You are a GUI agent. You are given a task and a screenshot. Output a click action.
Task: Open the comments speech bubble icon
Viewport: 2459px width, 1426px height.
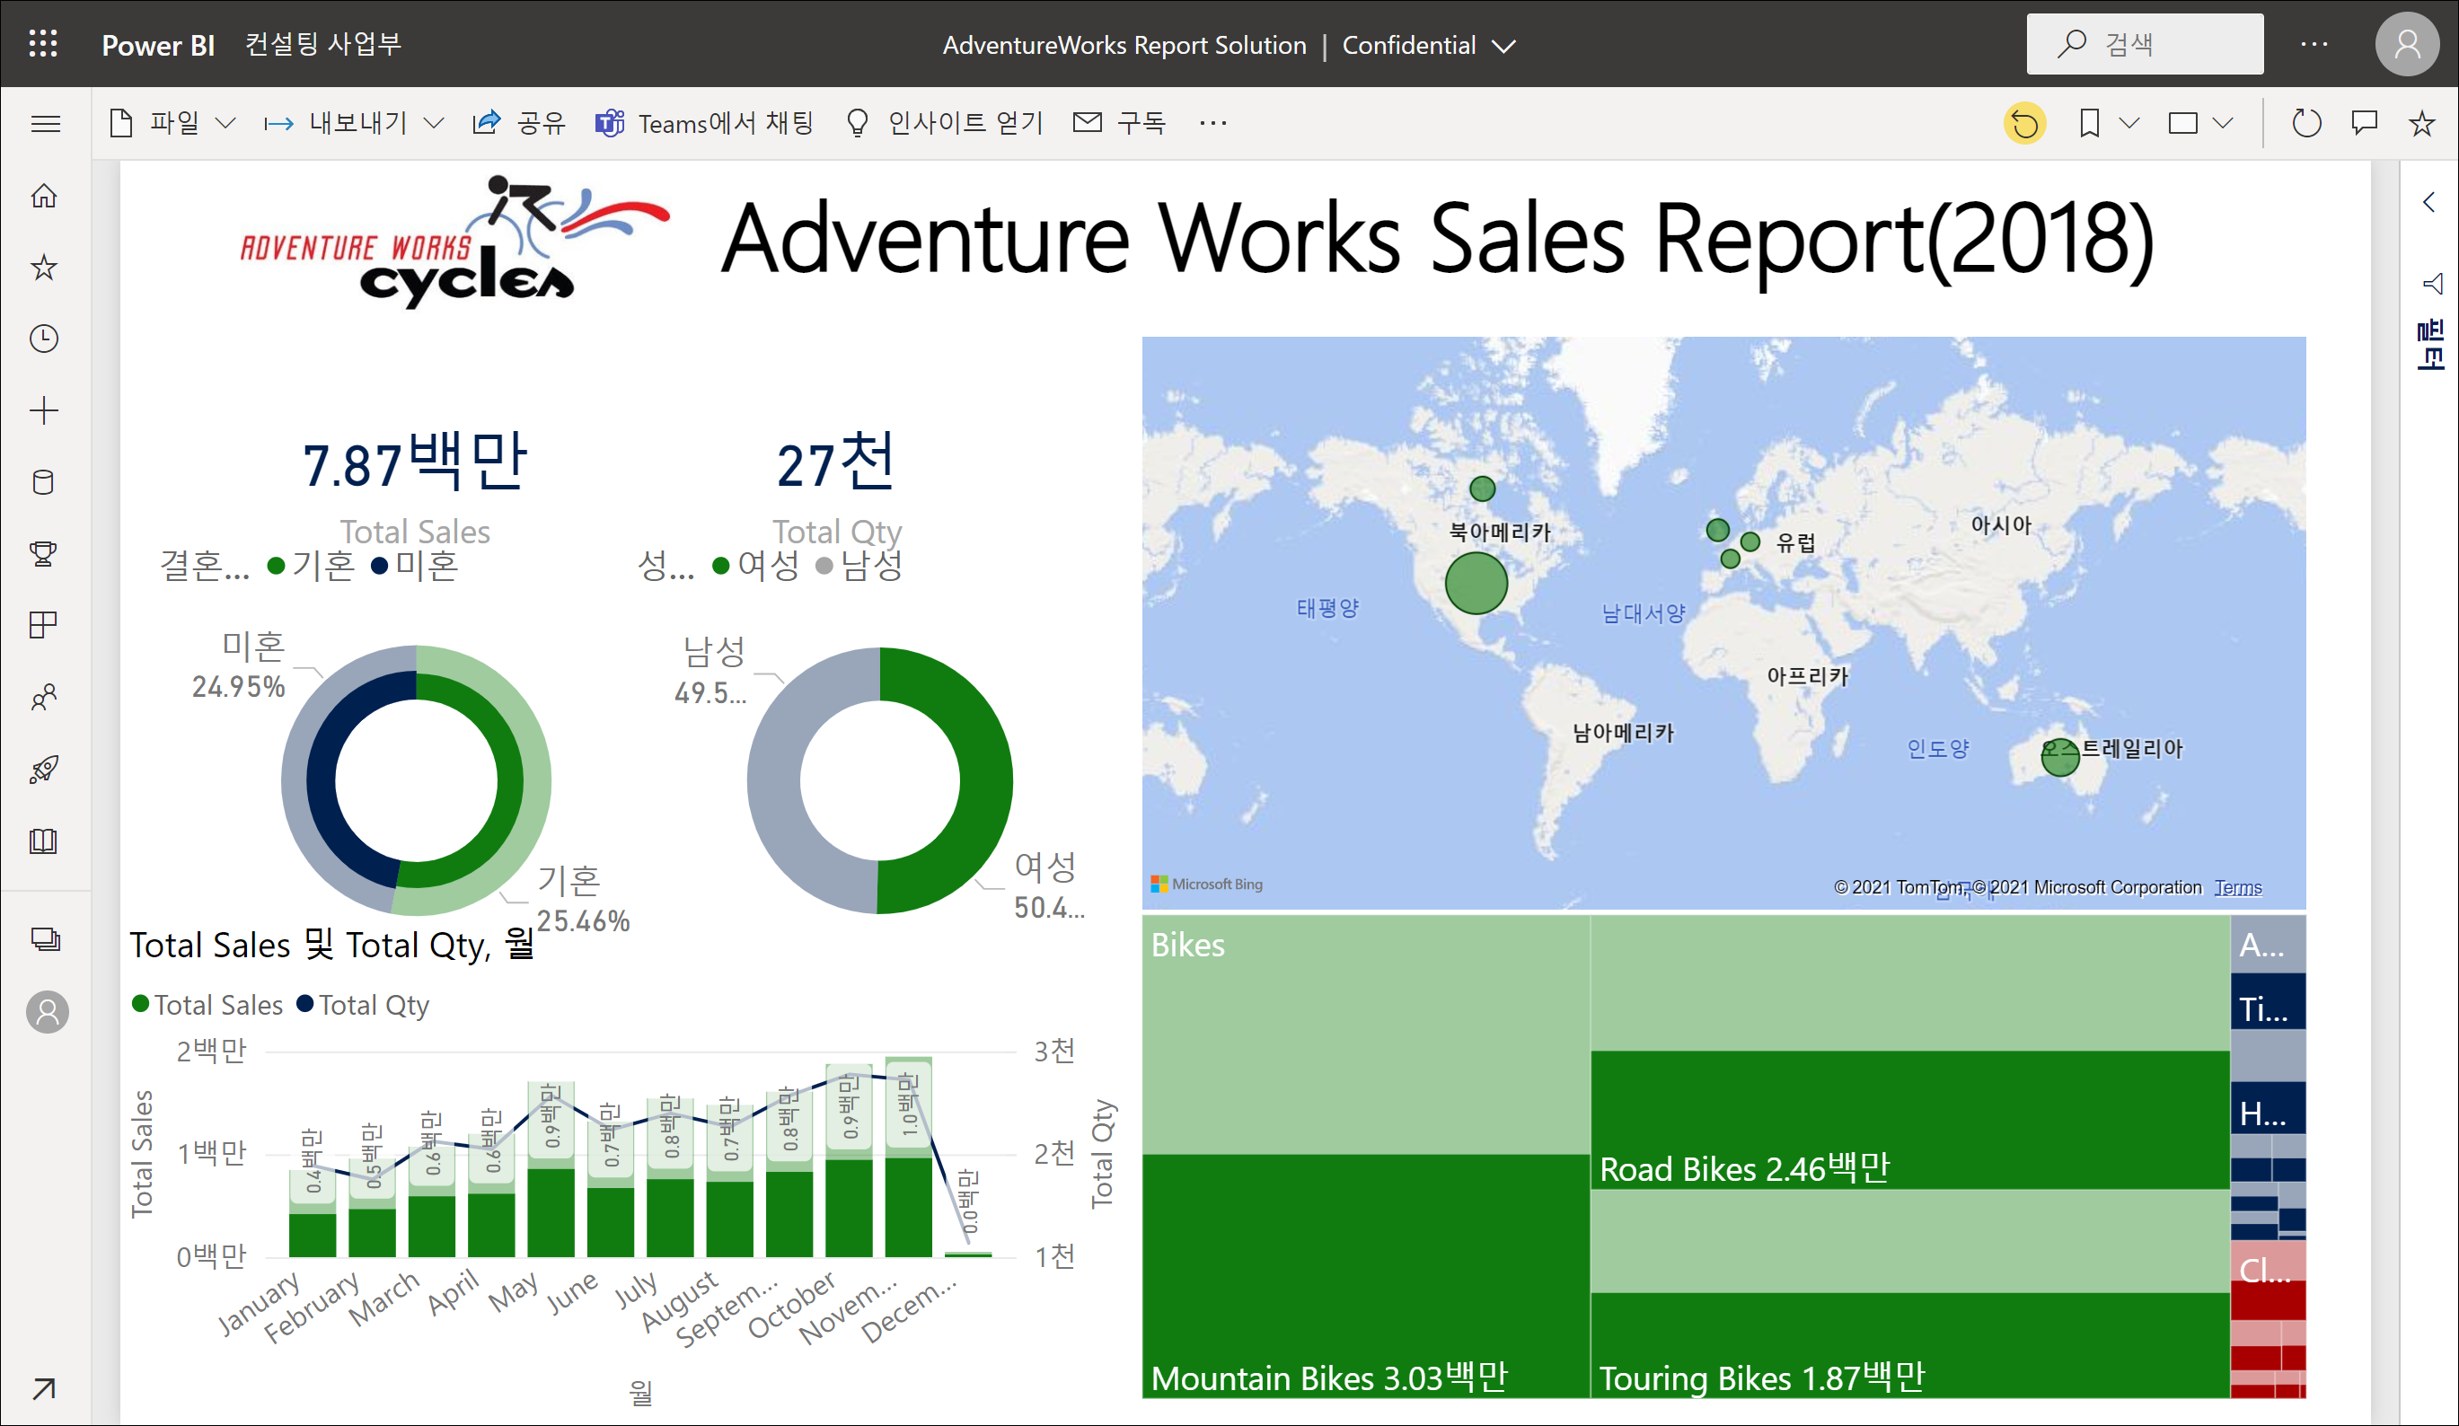2364,123
